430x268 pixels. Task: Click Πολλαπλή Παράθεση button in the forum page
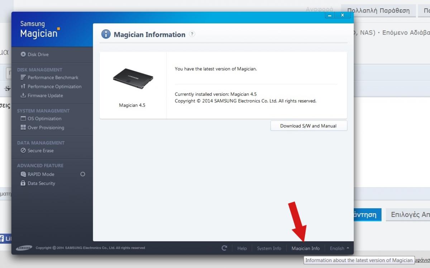pos(378,10)
